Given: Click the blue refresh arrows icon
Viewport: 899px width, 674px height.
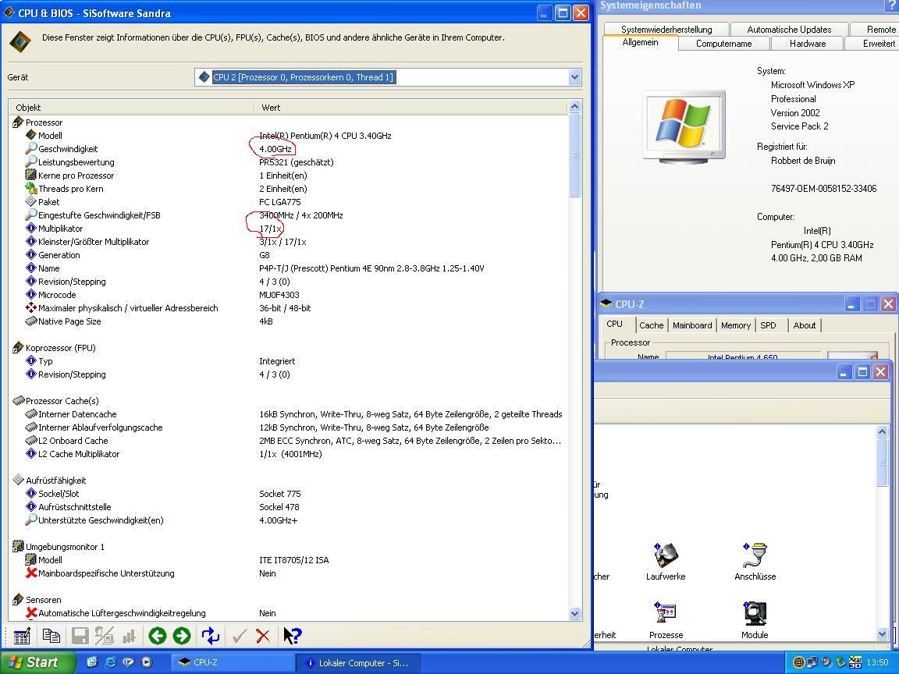Looking at the screenshot, I should tap(211, 636).
